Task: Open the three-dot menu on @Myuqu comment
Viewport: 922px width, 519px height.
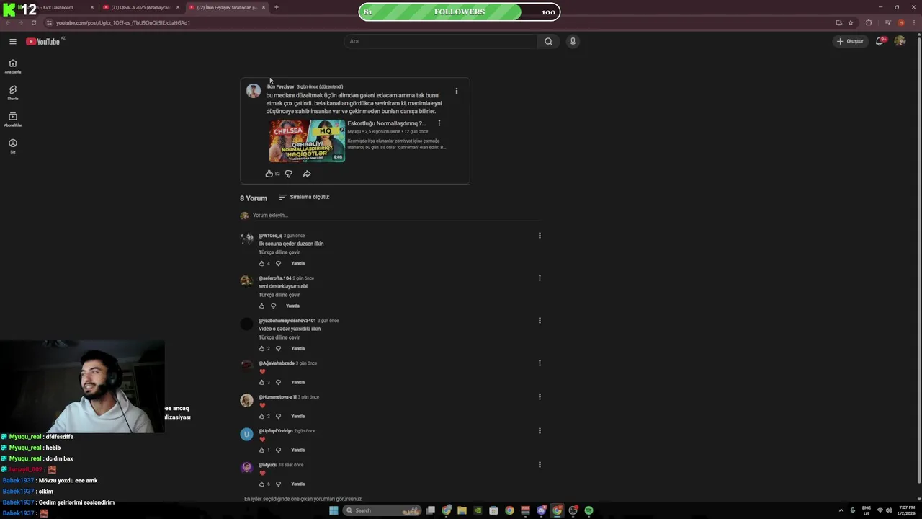Action: [x=539, y=465]
